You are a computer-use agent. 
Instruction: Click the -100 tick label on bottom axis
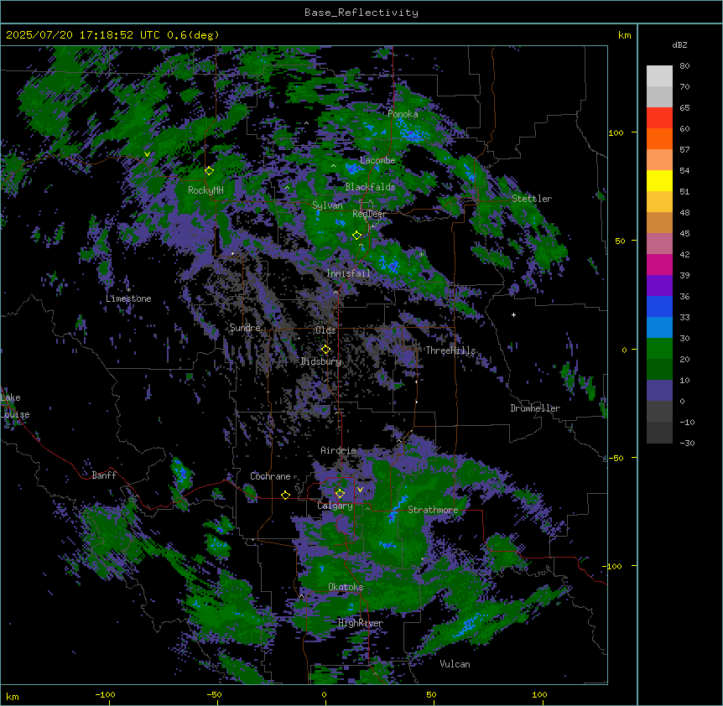[105, 694]
